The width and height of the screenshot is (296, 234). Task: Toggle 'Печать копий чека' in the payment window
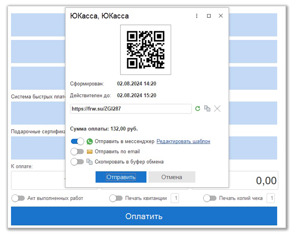pyautogui.click(x=210, y=198)
